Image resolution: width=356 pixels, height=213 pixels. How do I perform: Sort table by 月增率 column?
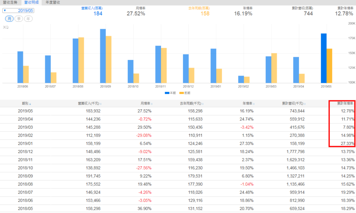[x=146, y=103]
